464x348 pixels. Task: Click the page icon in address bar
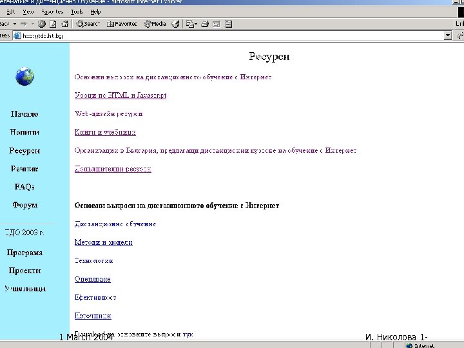click(x=17, y=36)
